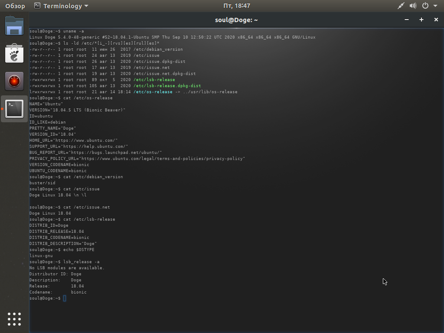Click the linux-gnu output line
Viewport: 444px width, 333px height.
click(41, 256)
